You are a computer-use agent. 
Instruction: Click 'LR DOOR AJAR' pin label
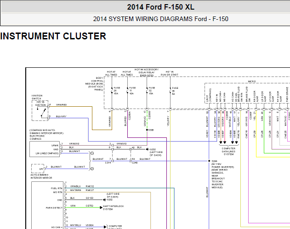coord(264,97)
